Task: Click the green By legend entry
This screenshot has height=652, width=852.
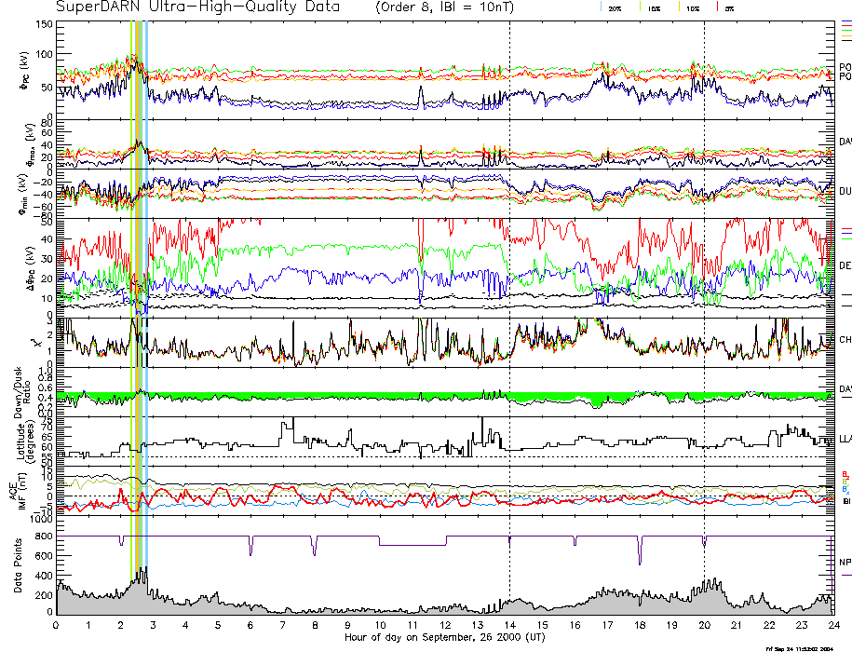Action: [x=845, y=482]
